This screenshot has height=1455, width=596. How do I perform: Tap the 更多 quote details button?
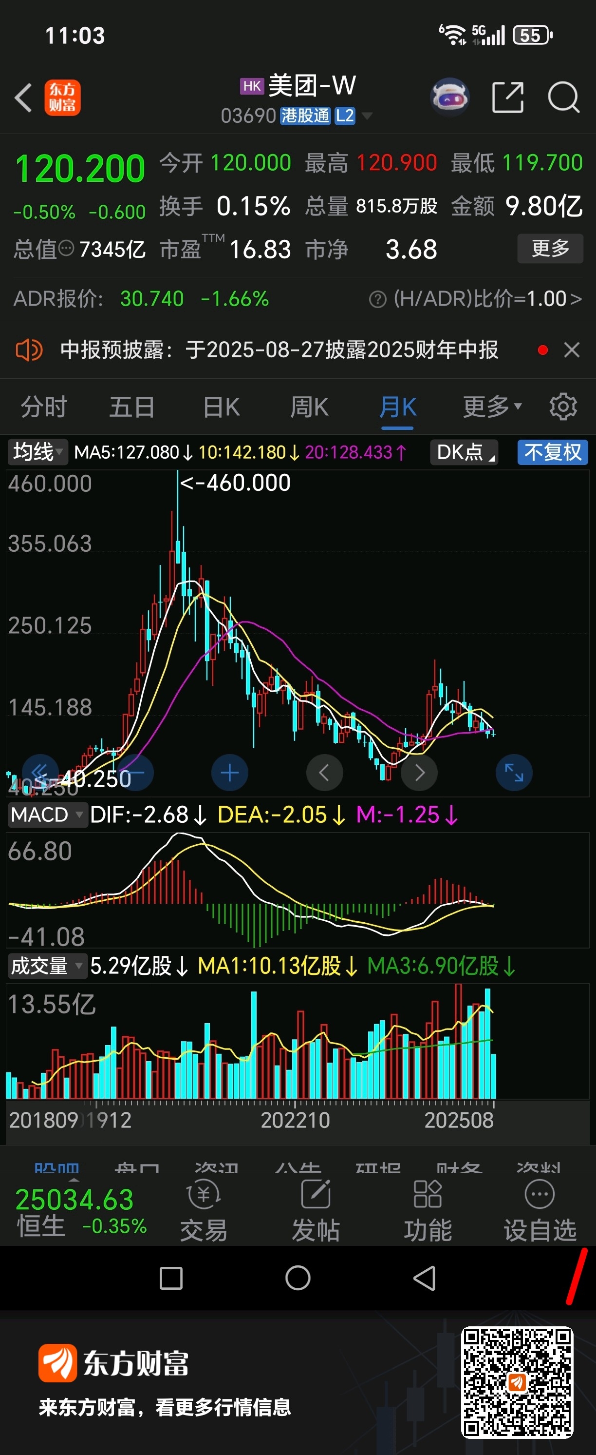pos(550,248)
